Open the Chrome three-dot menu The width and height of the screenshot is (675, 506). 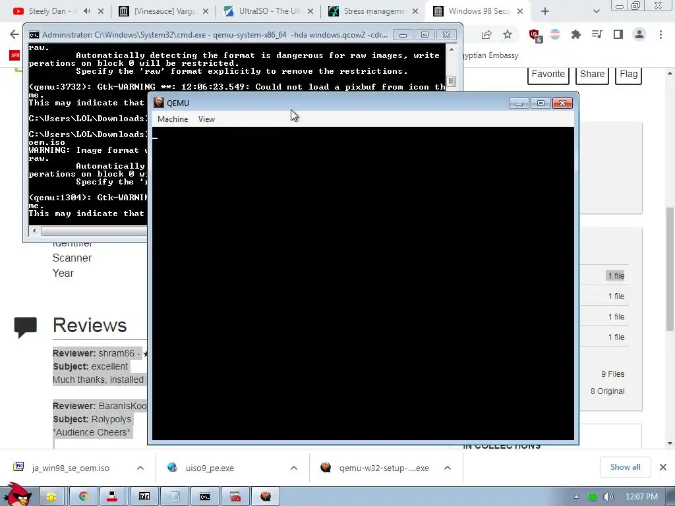660,34
